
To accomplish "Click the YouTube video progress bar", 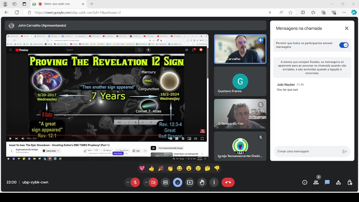I will 107,136.
